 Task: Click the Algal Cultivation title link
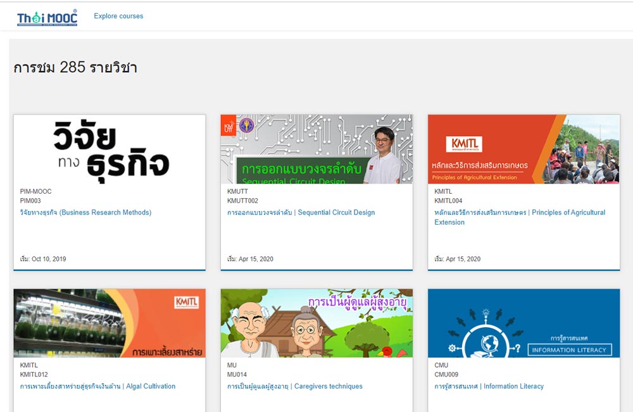point(97,387)
